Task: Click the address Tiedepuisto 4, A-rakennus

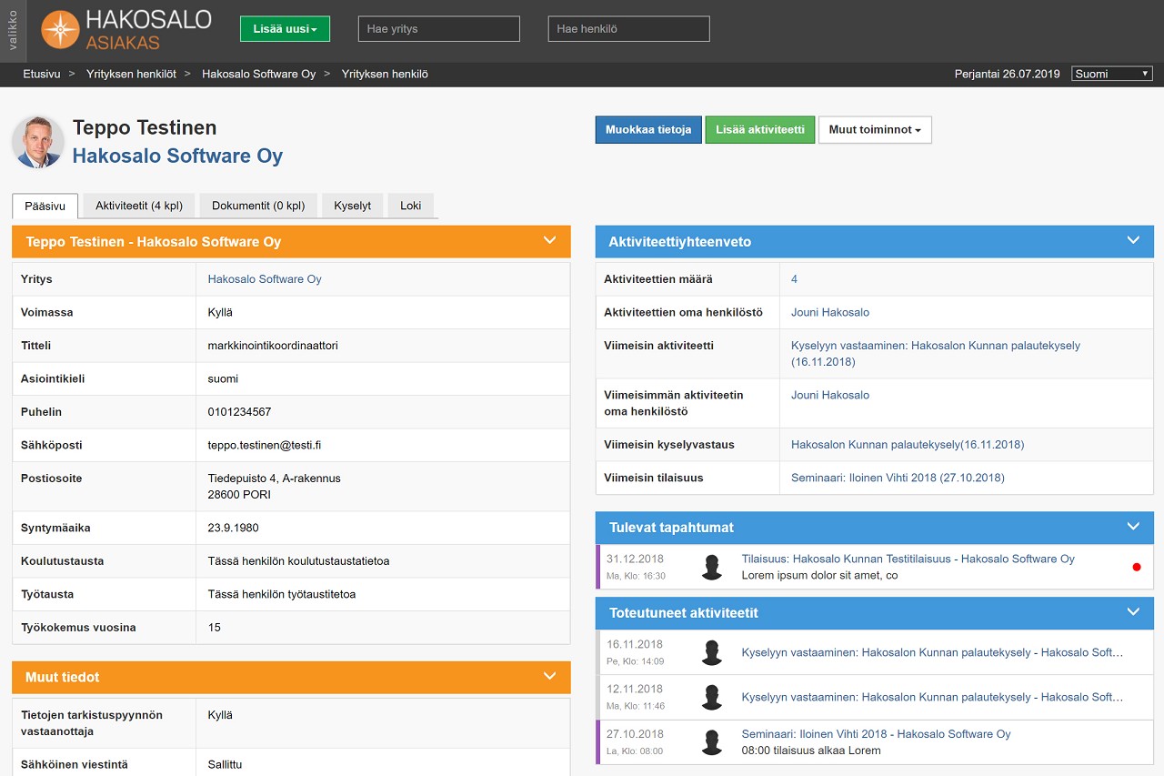Action: coord(275,479)
